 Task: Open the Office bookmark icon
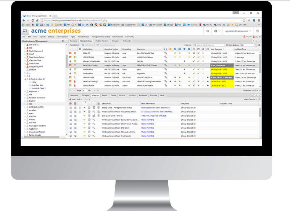pos(200,25)
